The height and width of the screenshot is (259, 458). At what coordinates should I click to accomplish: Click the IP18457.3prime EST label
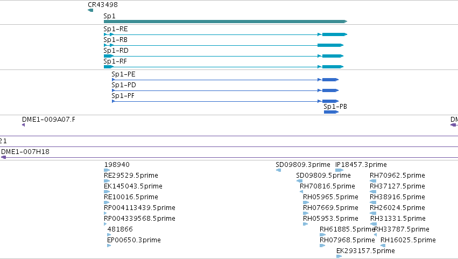361,165
